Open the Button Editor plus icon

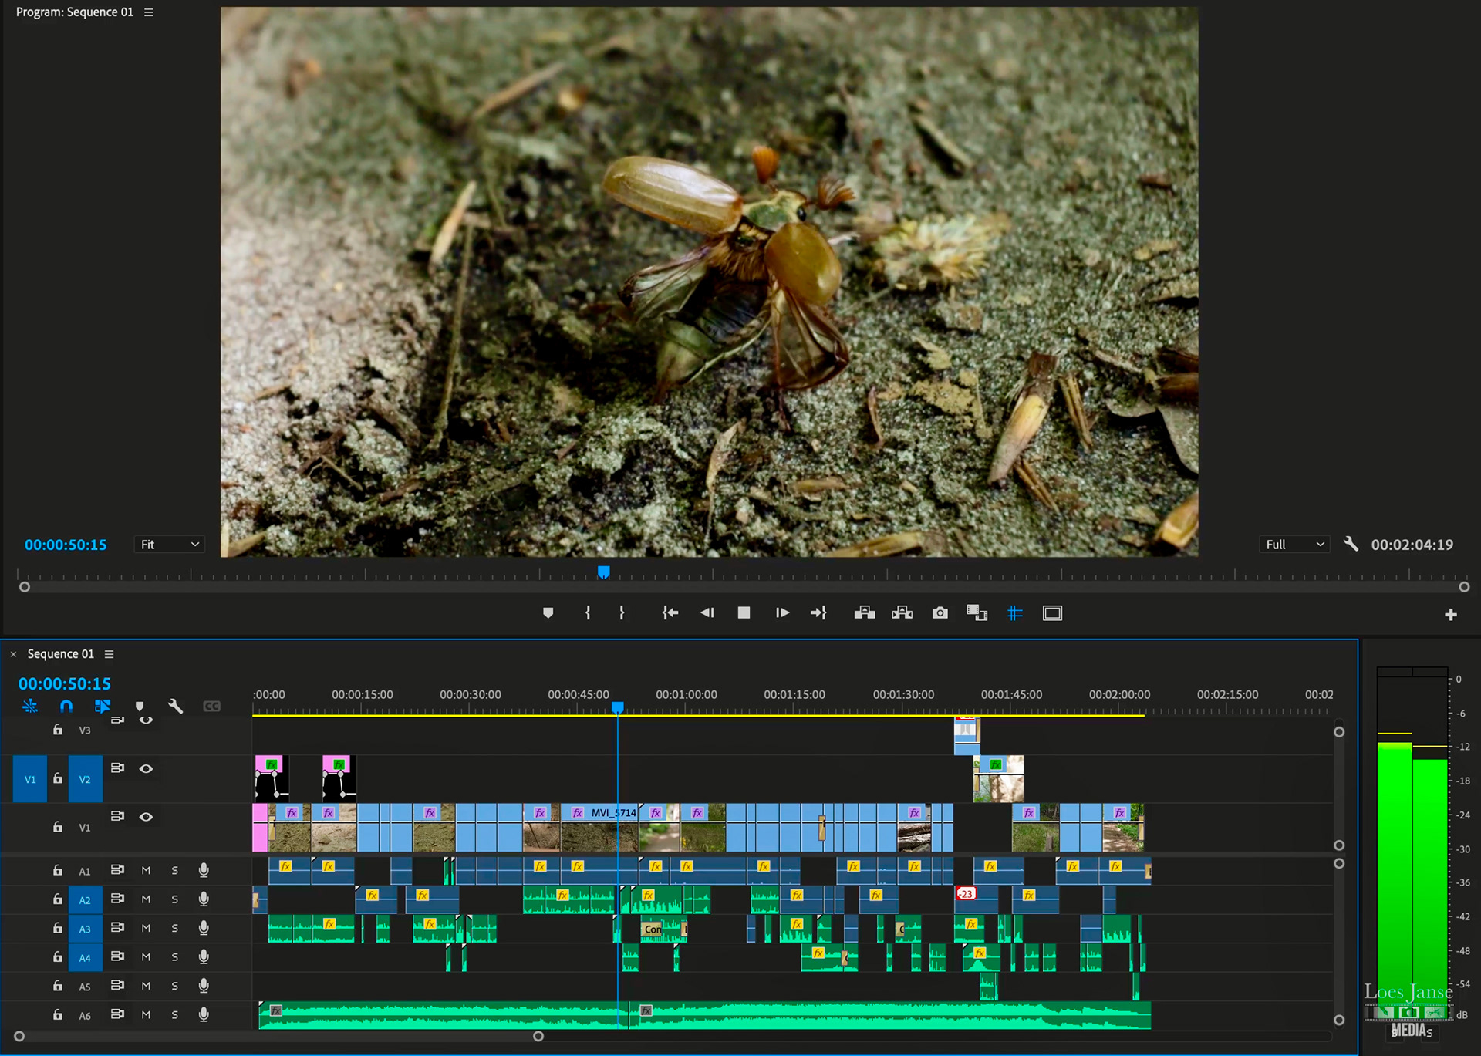click(1450, 615)
